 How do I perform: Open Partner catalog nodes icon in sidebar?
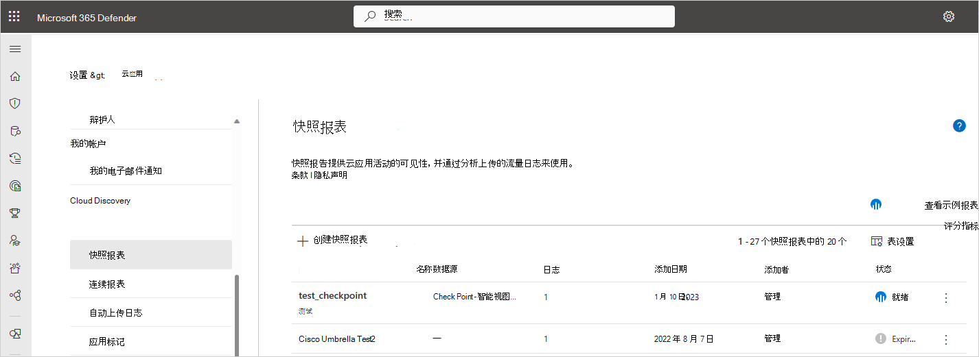click(14, 295)
